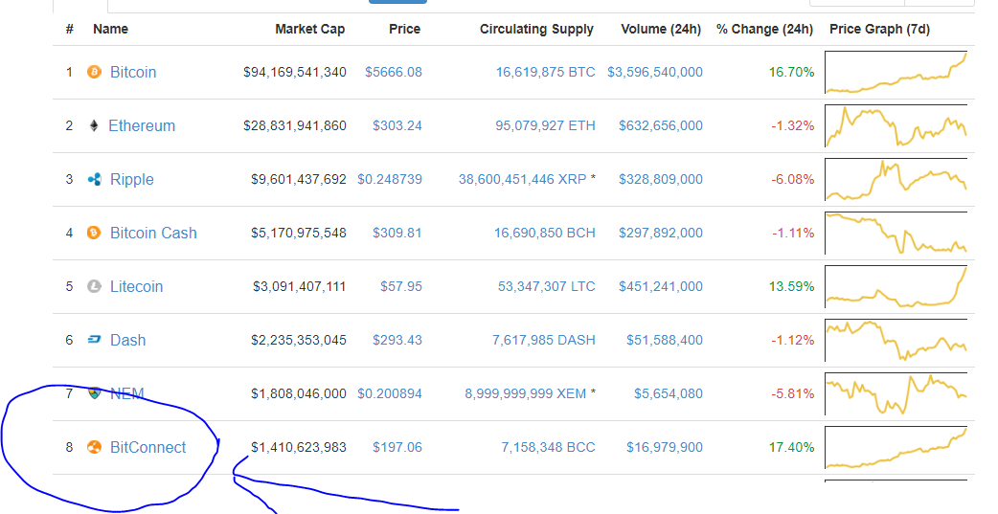Click the Ethereum diamond logo icon
The height and width of the screenshot is (514, 998).
pyautogui.click(x=94, y=125)
